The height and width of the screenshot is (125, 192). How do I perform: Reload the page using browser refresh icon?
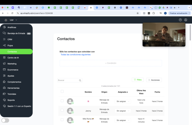(12, 13)
